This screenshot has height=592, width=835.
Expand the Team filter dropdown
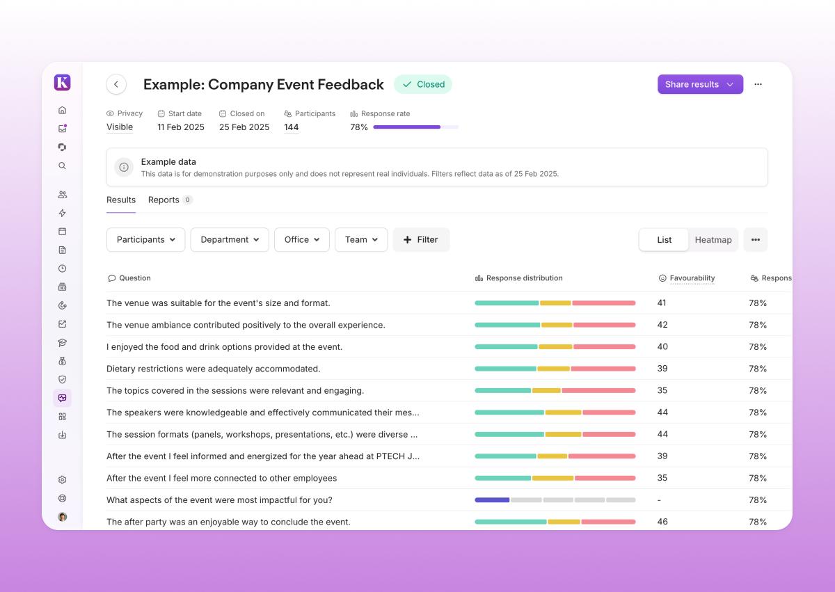[x=361, y=239]
